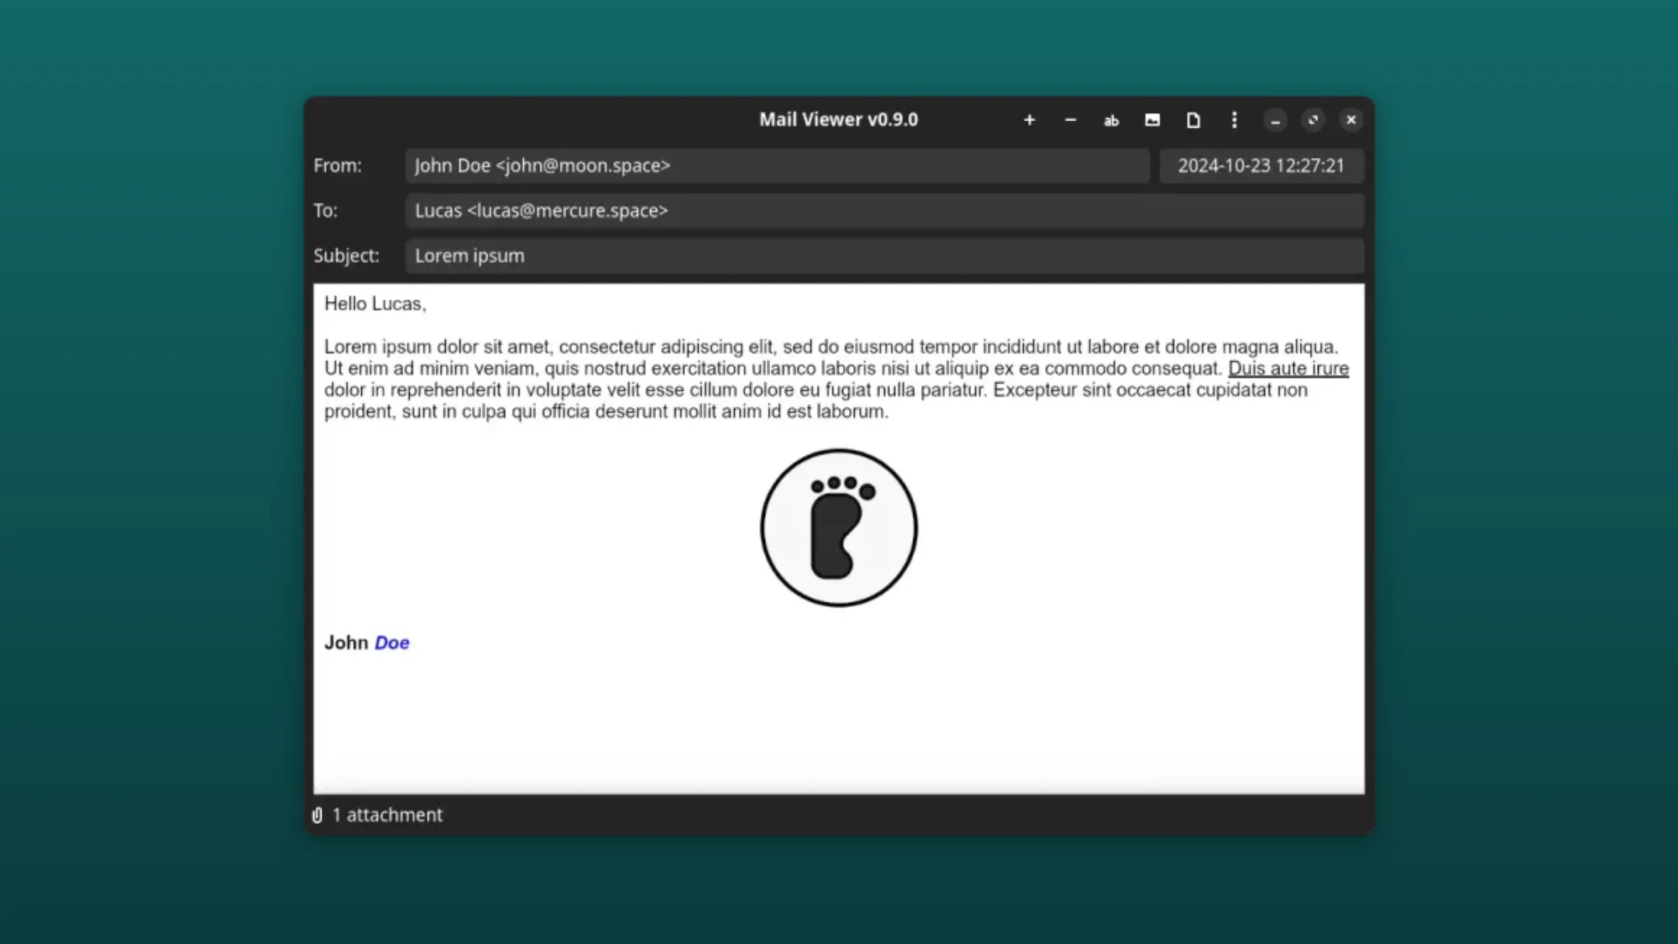The height and width of the screenshot is (944, 1678).
Task: Click the Subject: label
Action: 347,256
